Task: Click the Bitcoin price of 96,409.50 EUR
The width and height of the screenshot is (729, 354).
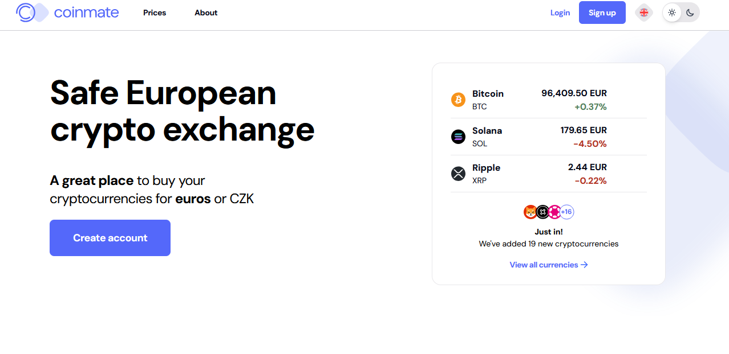Action: point(574,93)
